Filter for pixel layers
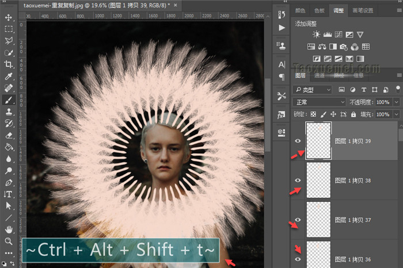The width and height of the screenshot is (403, 268). (341, 90)
